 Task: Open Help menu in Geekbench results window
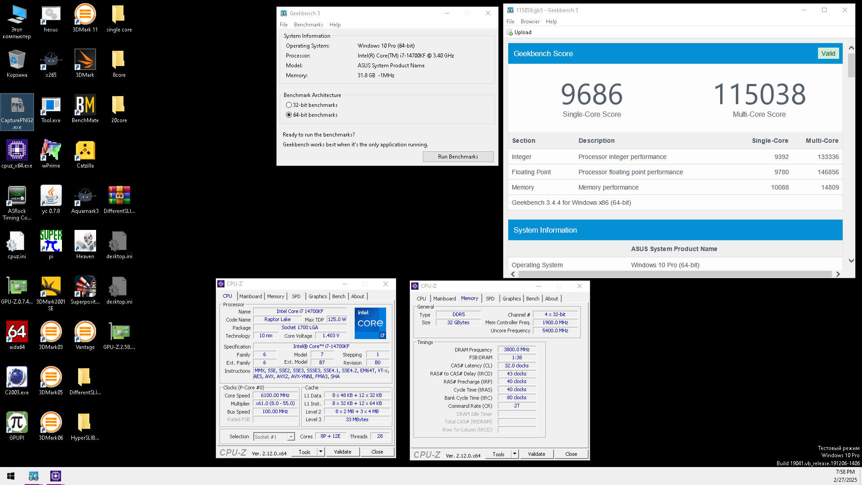click(x=551, y=22)
